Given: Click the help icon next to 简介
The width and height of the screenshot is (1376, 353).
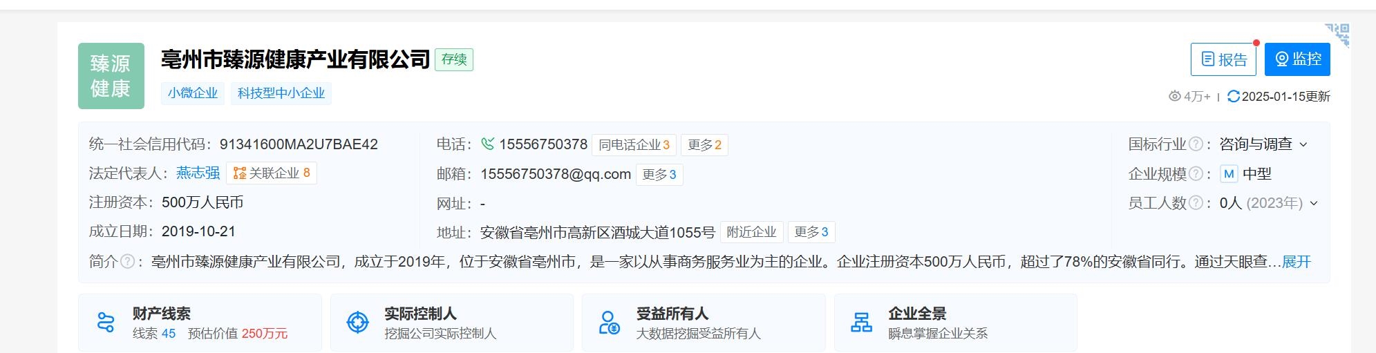Looking at the screenshot, I should [127, 262].
